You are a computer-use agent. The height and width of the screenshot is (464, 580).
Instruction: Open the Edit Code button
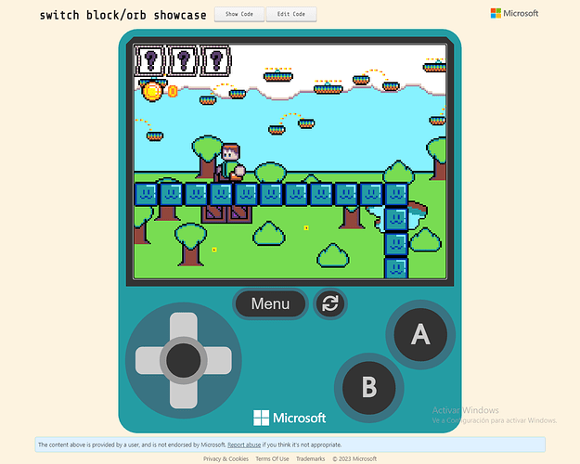[x=291, y=15]
